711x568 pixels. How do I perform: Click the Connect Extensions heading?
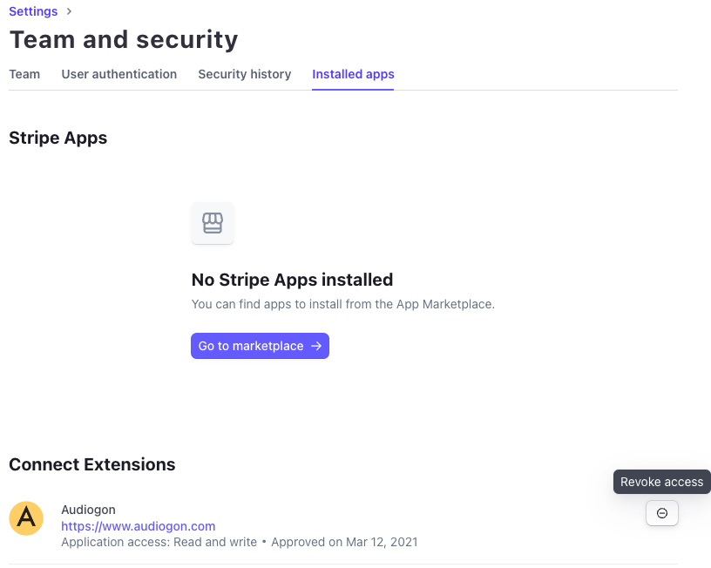pos(92,464)
